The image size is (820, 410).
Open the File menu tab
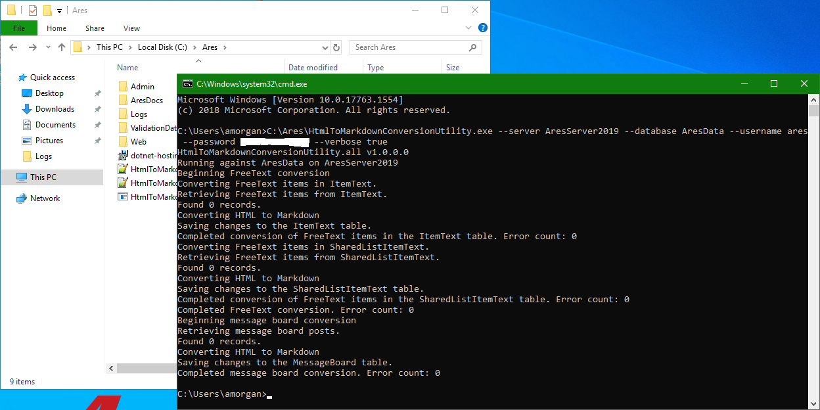click(x=19, y=28)
